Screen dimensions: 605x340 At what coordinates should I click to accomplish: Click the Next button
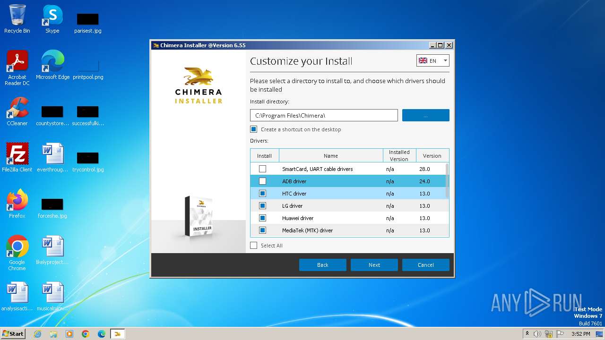point(374,265)
